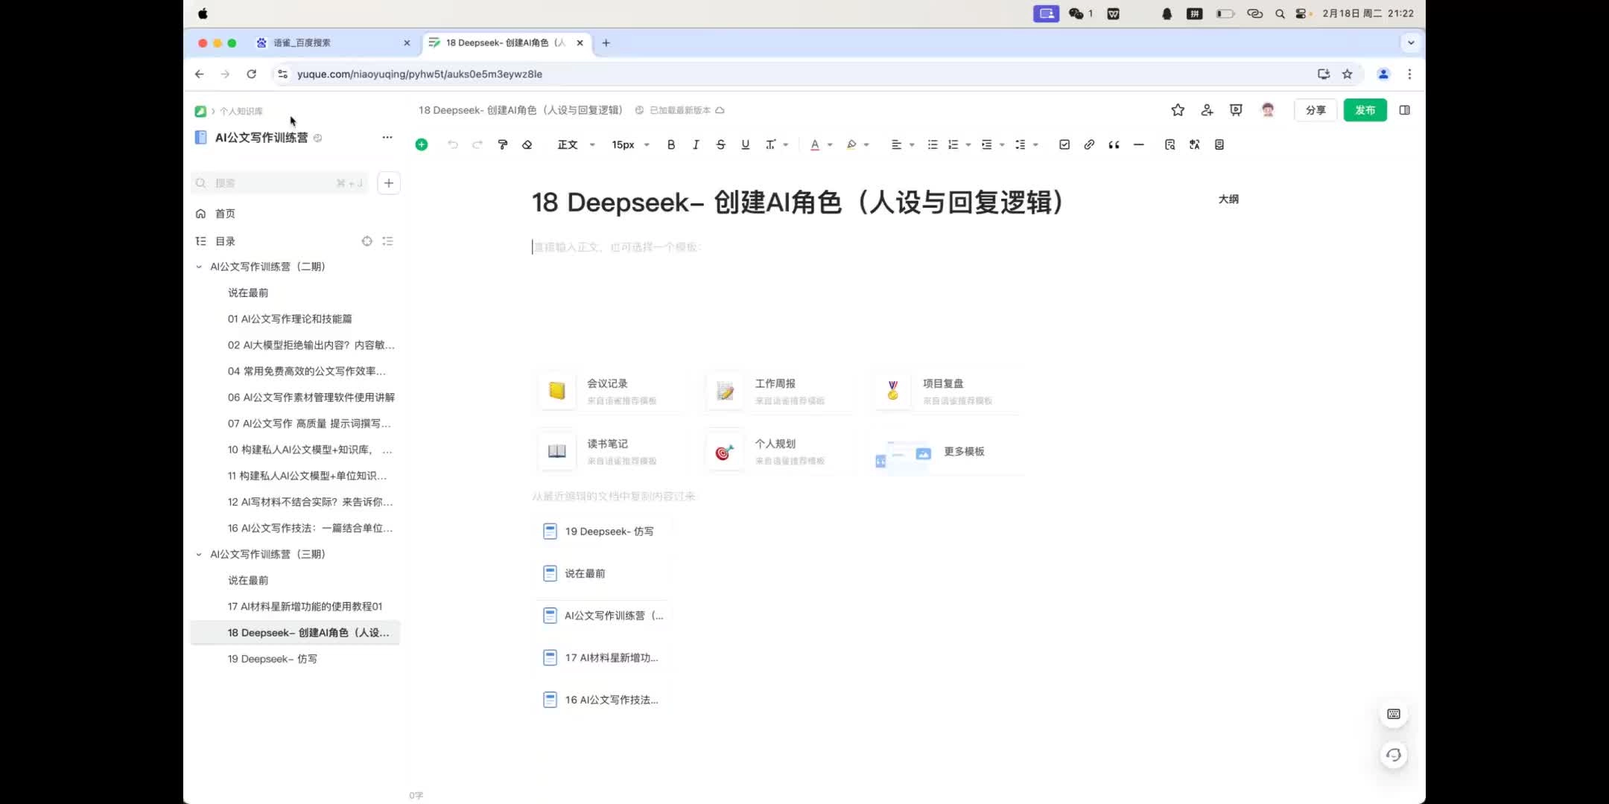Click the collaborator invite icon
This screenshot has width=1609, height=804.
(x=1207, y=109)
